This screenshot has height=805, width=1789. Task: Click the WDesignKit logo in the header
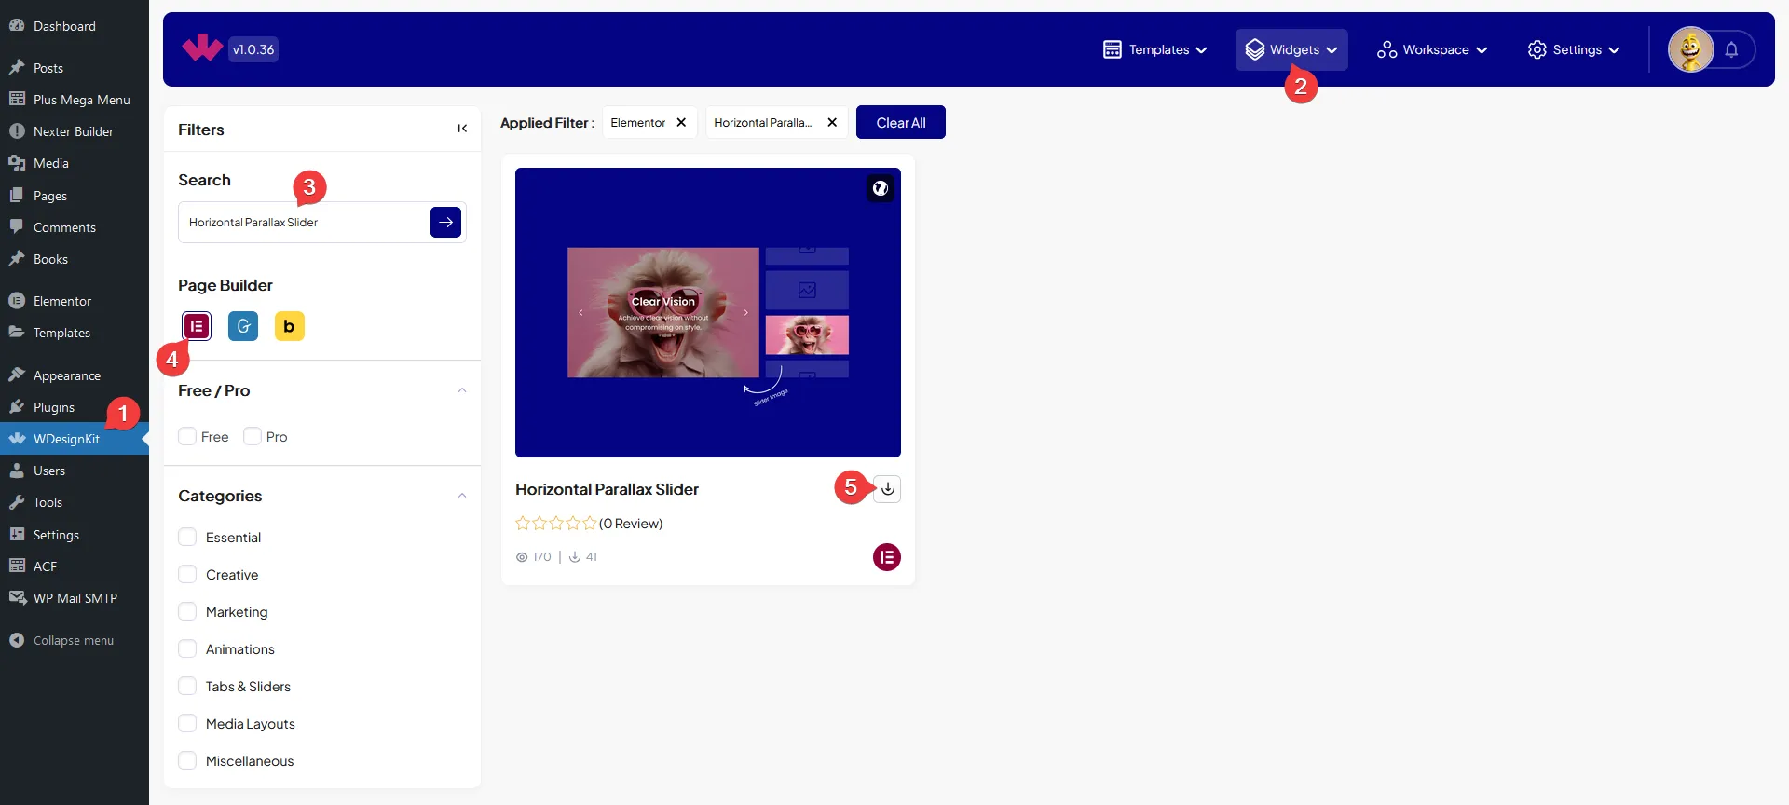[x=202, y=48]
